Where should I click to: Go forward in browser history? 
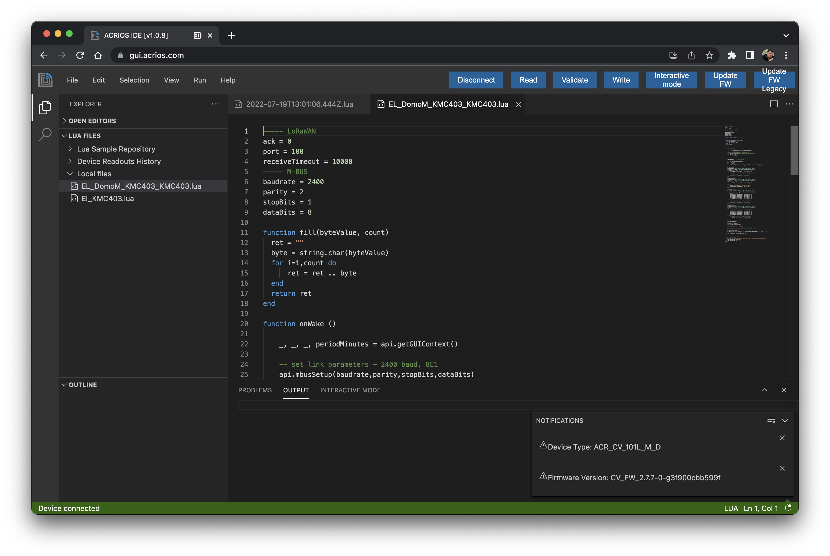pyautogui.click(x=62, y=55)
